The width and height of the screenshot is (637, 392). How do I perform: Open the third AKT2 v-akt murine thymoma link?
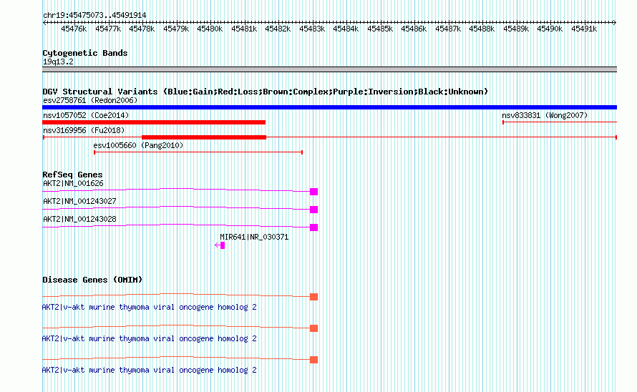point(149,370)
